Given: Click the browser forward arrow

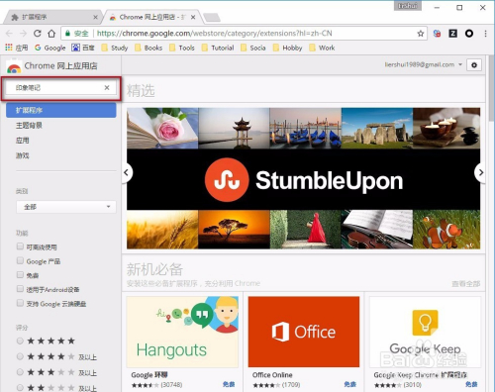Looking at the screenshot, I should click(23, 34).
